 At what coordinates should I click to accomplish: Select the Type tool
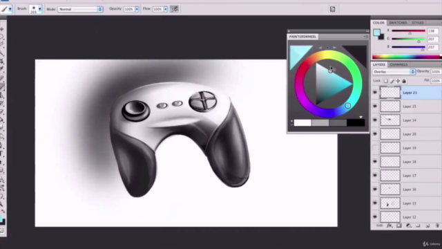point(2,154)
